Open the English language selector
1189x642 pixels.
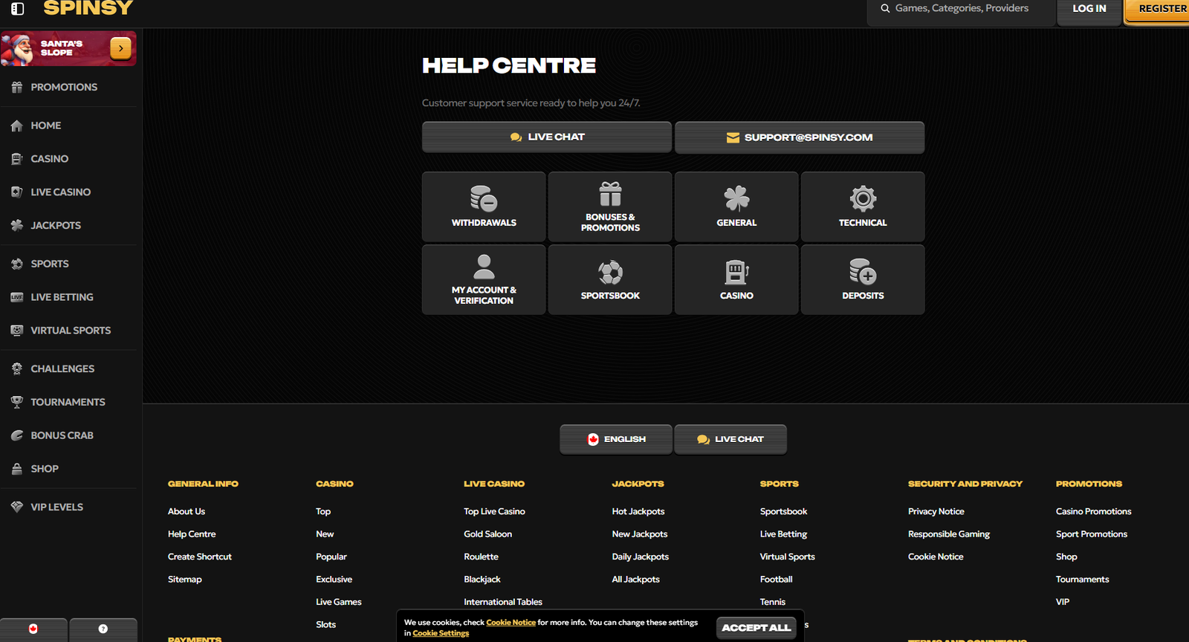pyautogui.click(x=616, y=439)
